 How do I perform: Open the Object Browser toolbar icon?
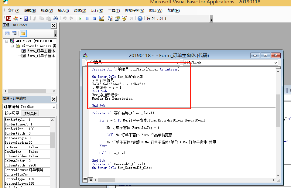pos(124,19)
